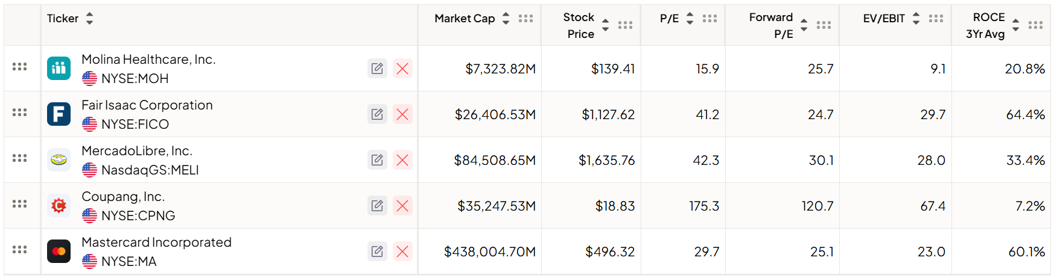Image resolution: width=1054 pixels, height=278 pixels.
Task: Click the EV/EBIT column grip icon
Action: (936, 19)
